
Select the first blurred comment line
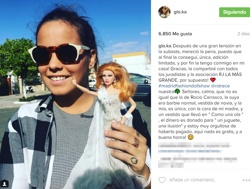pyautogui.click(x=195, y=145)
